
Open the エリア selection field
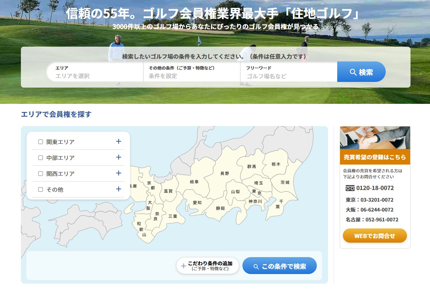(x=95, y=76)
